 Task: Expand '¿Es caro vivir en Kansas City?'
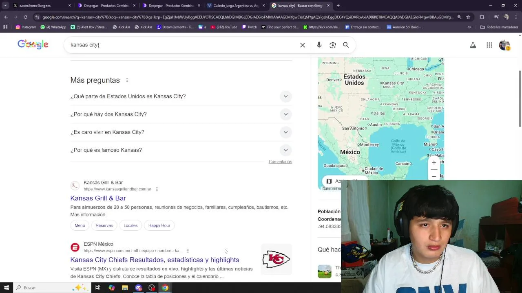tap(181, 132)
